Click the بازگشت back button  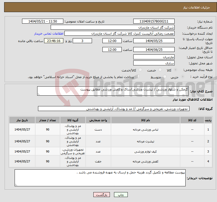102,195
